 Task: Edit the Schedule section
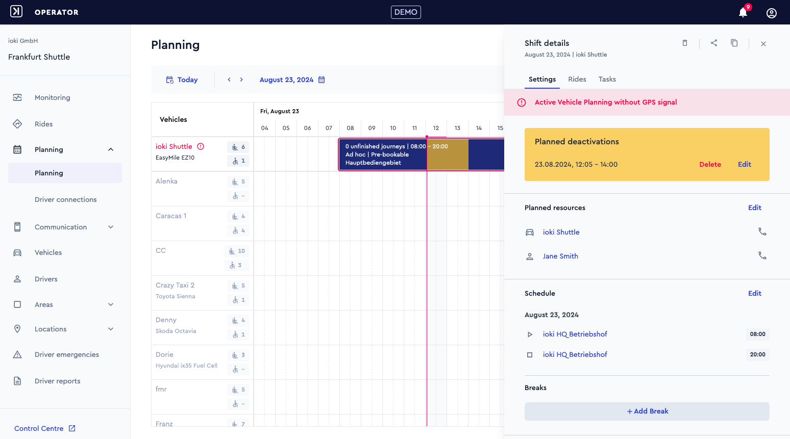(x=754, y=293)
